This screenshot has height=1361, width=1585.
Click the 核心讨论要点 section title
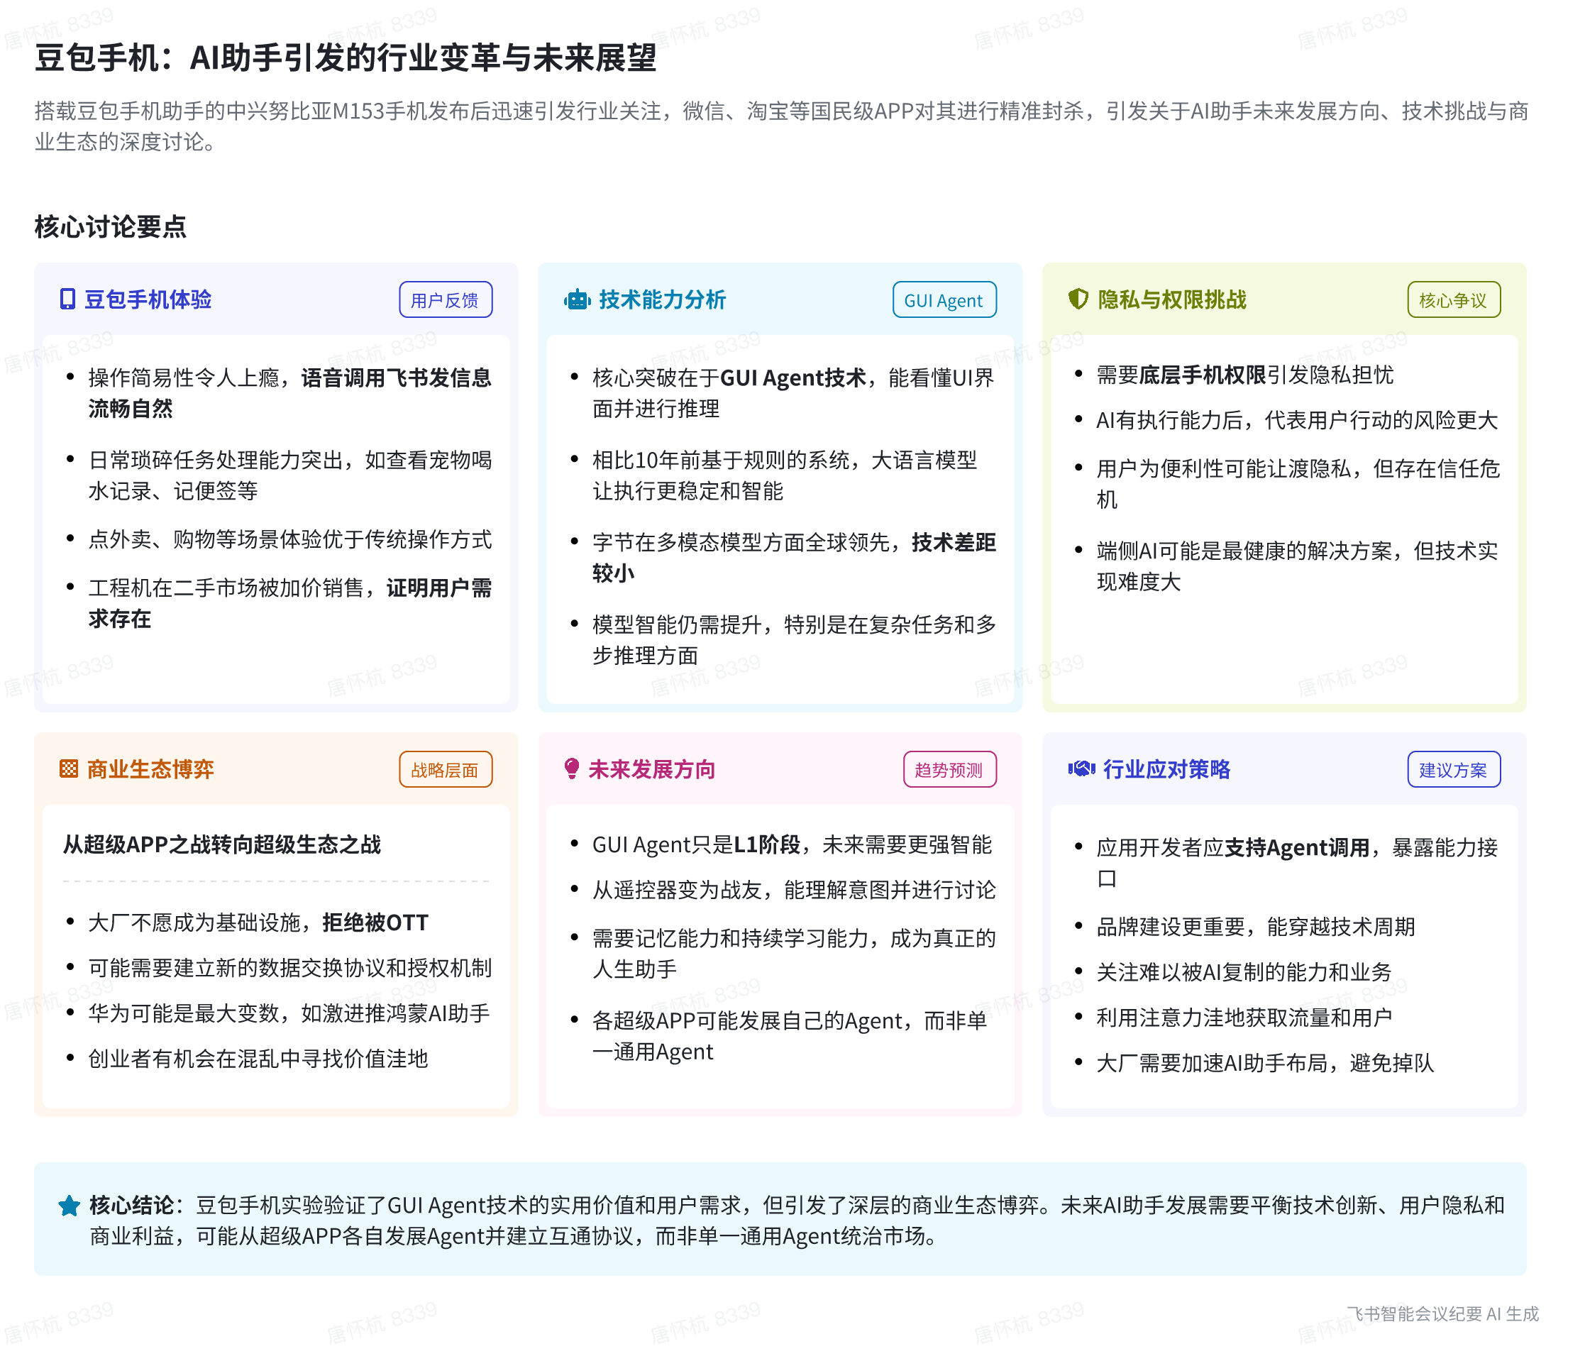110,226
